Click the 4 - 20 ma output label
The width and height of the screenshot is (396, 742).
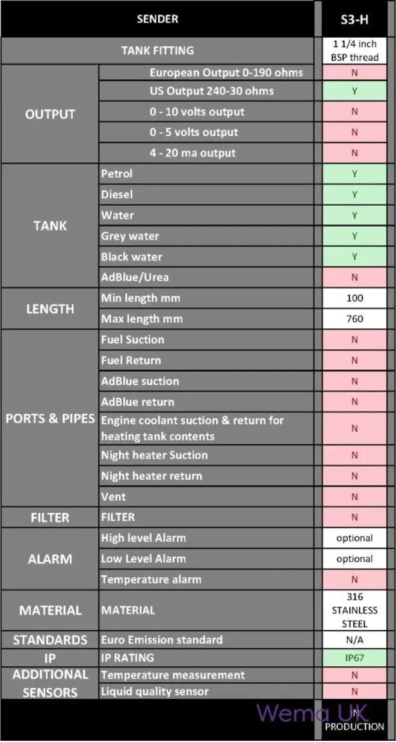(193, 153)
